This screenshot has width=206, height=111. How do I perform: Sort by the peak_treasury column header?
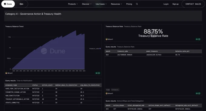point(152,51)
